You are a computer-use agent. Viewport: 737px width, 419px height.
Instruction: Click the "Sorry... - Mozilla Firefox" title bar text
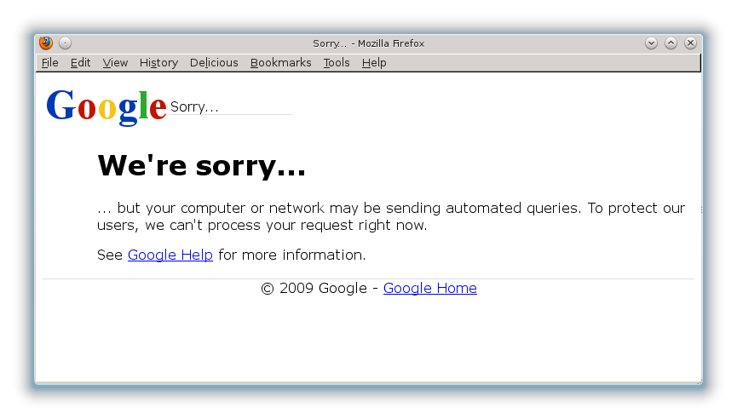[x=368, y=43]
